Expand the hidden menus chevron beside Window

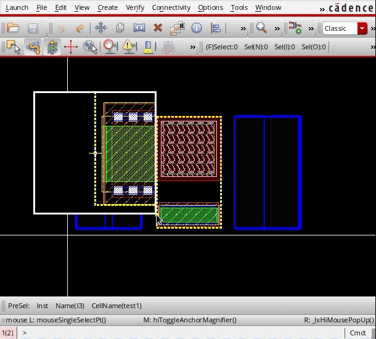pos(322,8)
